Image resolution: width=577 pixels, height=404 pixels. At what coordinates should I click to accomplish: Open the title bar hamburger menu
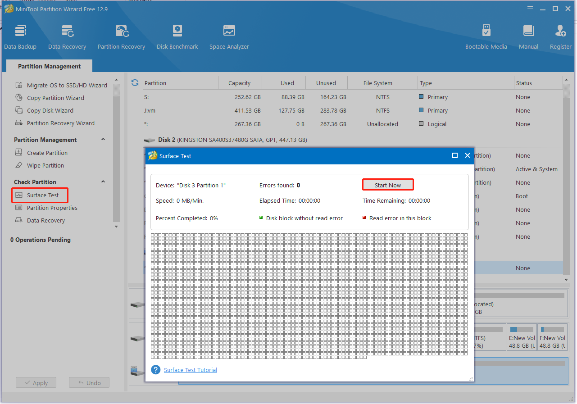pos(530,9)
